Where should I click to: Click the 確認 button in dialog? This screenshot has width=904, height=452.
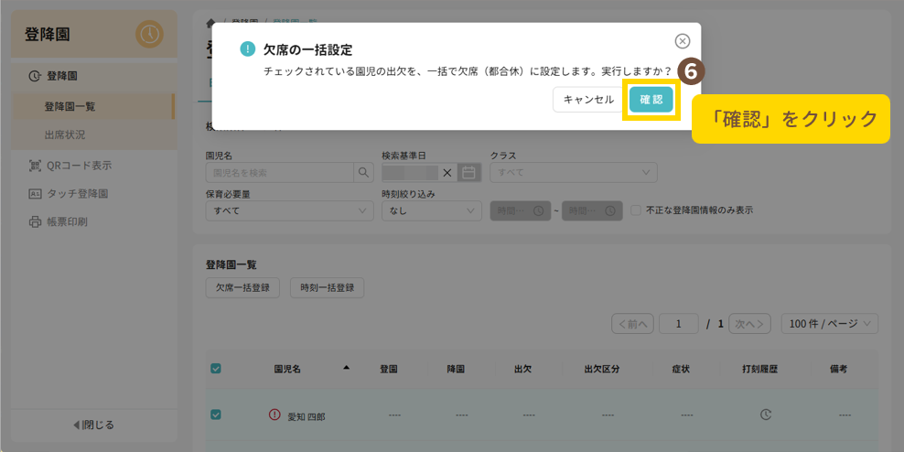[651, 100]
